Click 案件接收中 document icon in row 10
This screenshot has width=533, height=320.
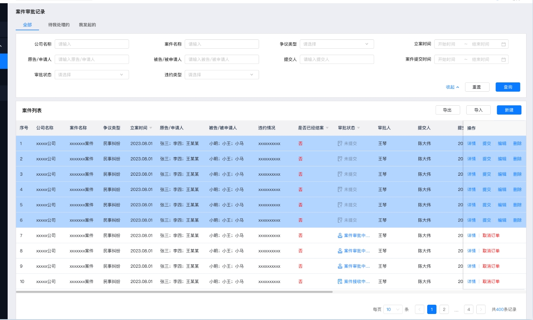(x=340, y=281)
